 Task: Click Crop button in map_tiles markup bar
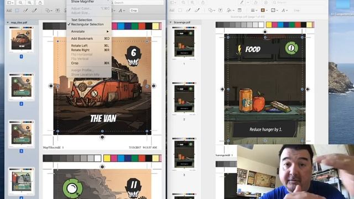click(x=134, y=11)
